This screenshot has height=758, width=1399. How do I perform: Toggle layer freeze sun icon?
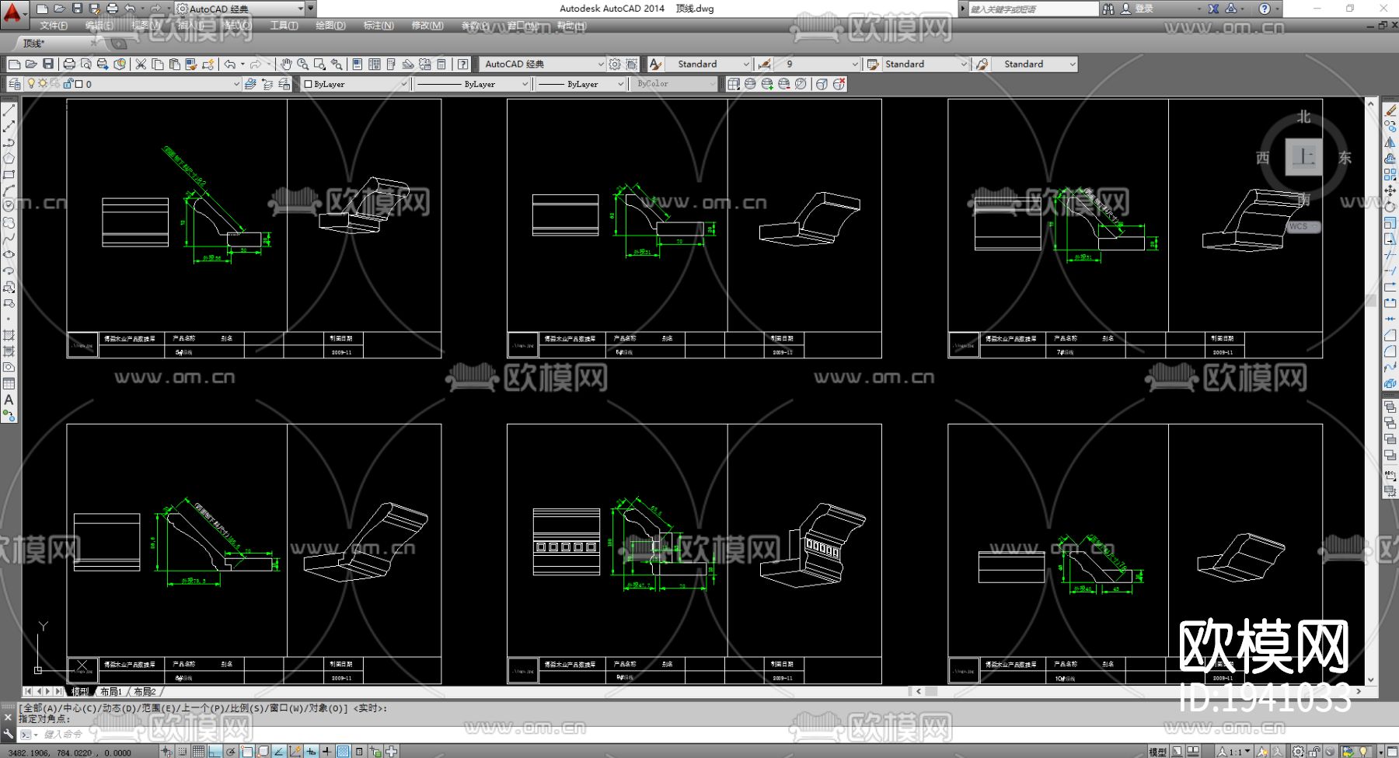43,84
